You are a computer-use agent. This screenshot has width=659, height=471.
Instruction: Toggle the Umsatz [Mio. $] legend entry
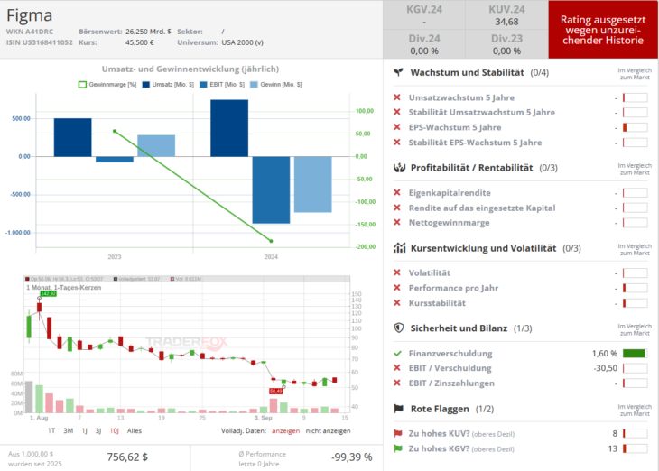pyautogui.click(x=168, y=85)
